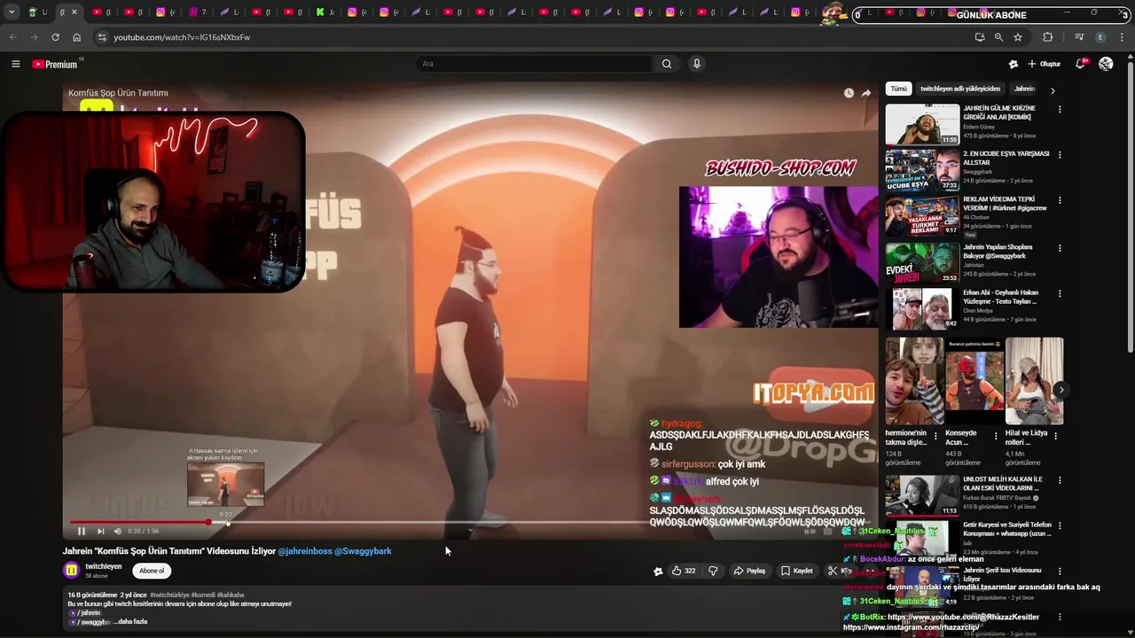
Task: Open Chrome profile E avatar
Action: coord(1100,37)
